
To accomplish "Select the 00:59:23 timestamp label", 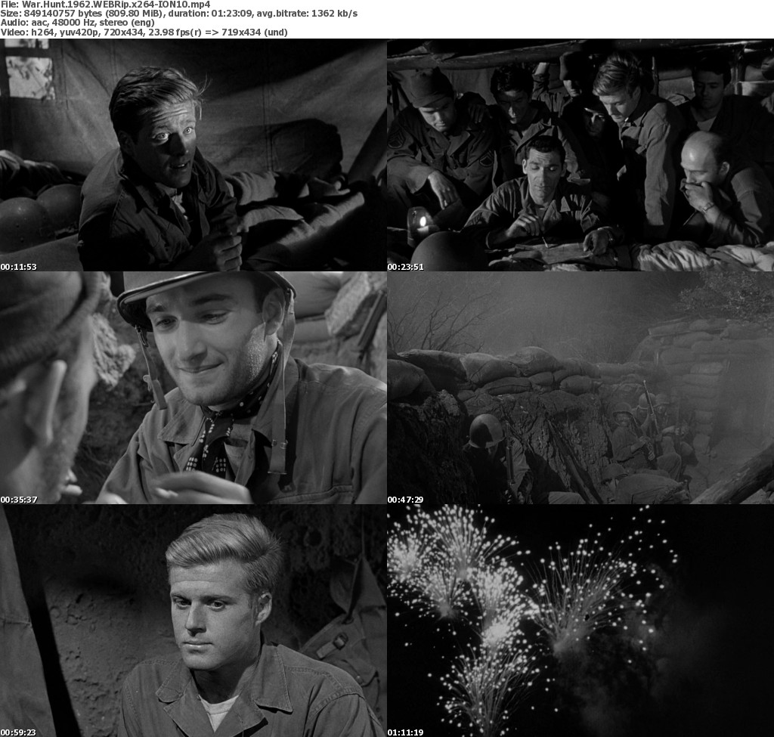I will pos(19,732).
